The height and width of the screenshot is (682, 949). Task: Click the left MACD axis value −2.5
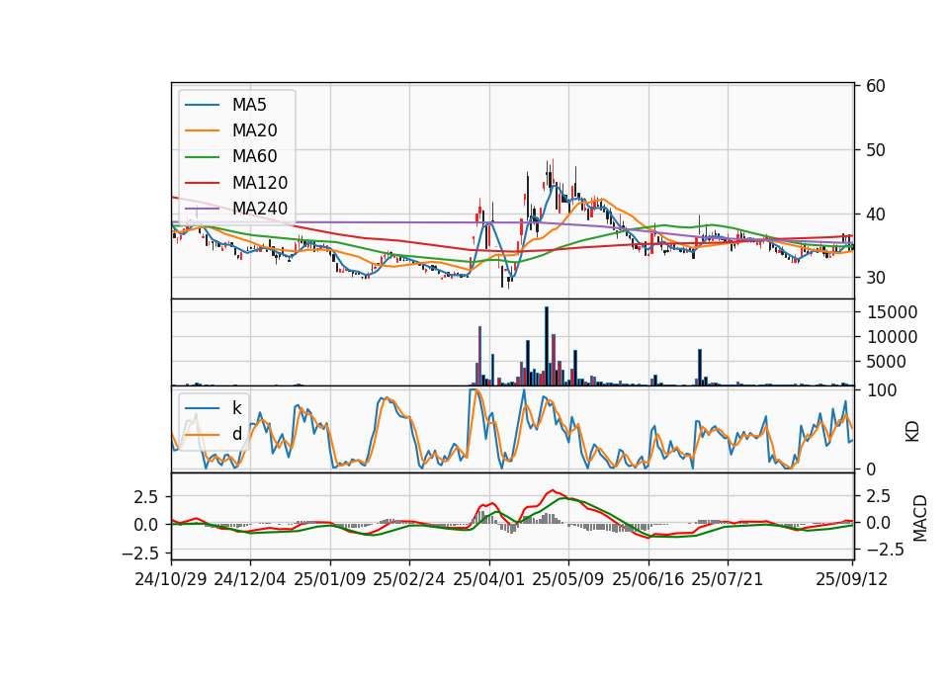click(140, 554)
